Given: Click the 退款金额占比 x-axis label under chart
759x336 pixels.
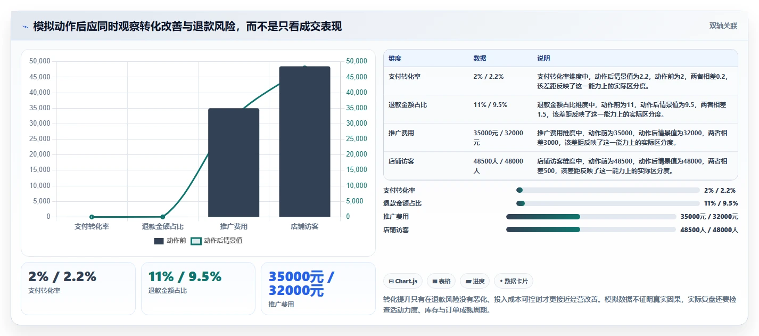Looking at the screenshot, I should pyautogui.click(x=163, y=227).
